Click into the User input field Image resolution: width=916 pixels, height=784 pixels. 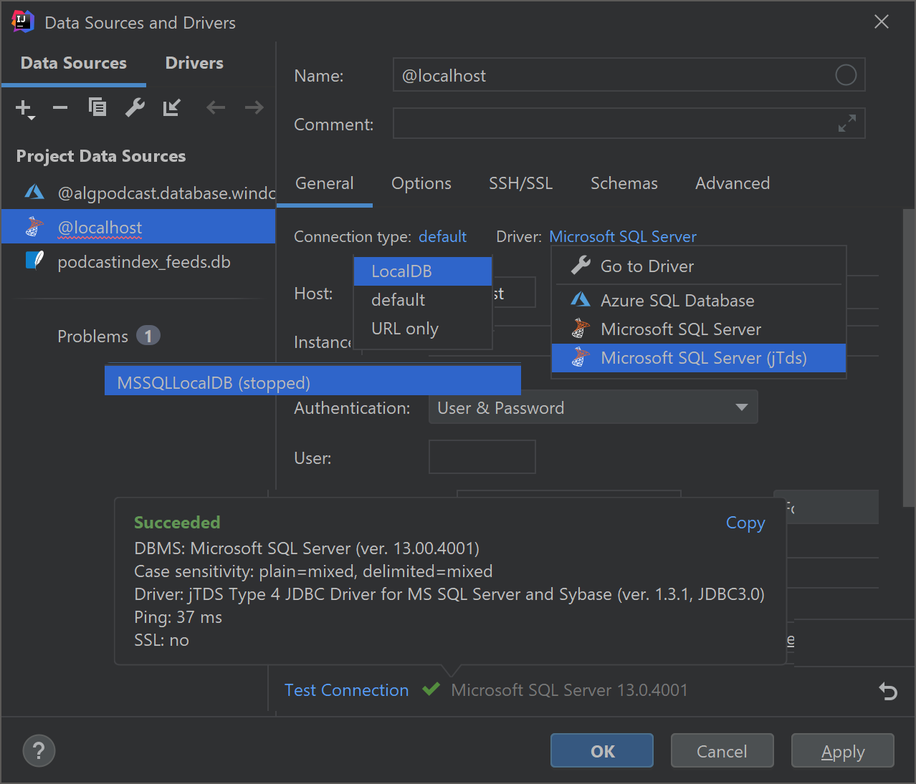(482, 457)
